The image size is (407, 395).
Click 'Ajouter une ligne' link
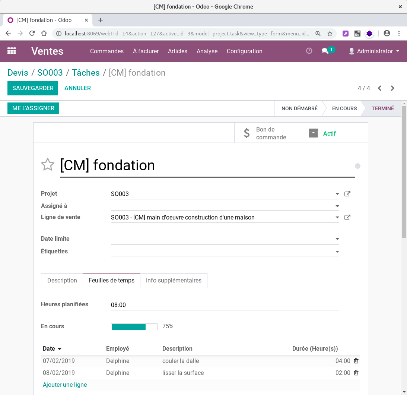click(65, 385)
